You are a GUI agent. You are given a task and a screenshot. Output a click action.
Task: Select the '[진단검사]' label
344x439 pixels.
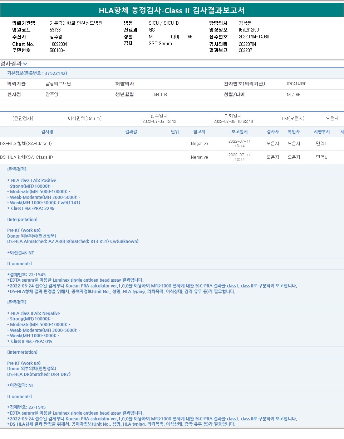coord(23,119)
